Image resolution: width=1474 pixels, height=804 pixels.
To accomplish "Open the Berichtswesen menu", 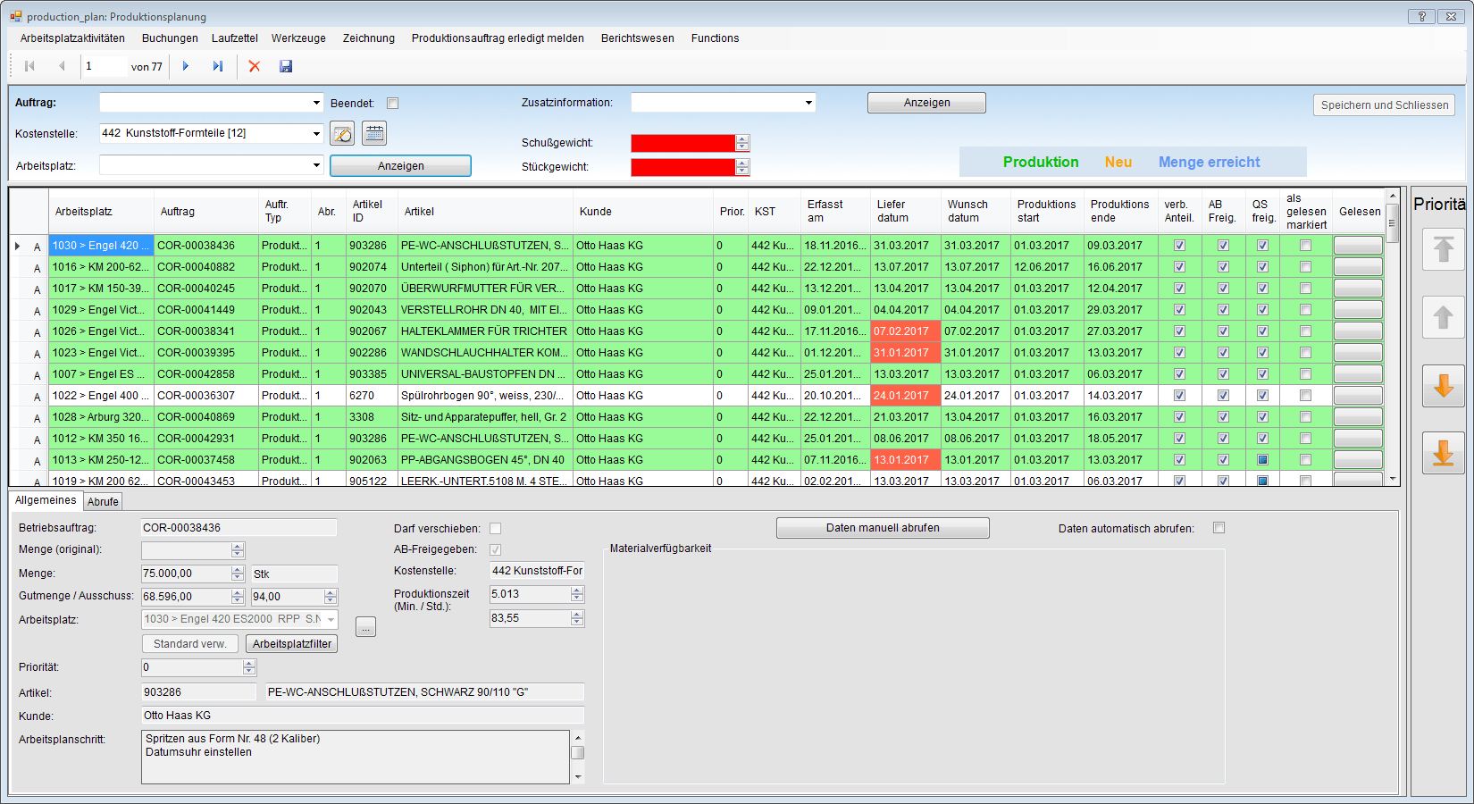I will click(x=637, y=38).
